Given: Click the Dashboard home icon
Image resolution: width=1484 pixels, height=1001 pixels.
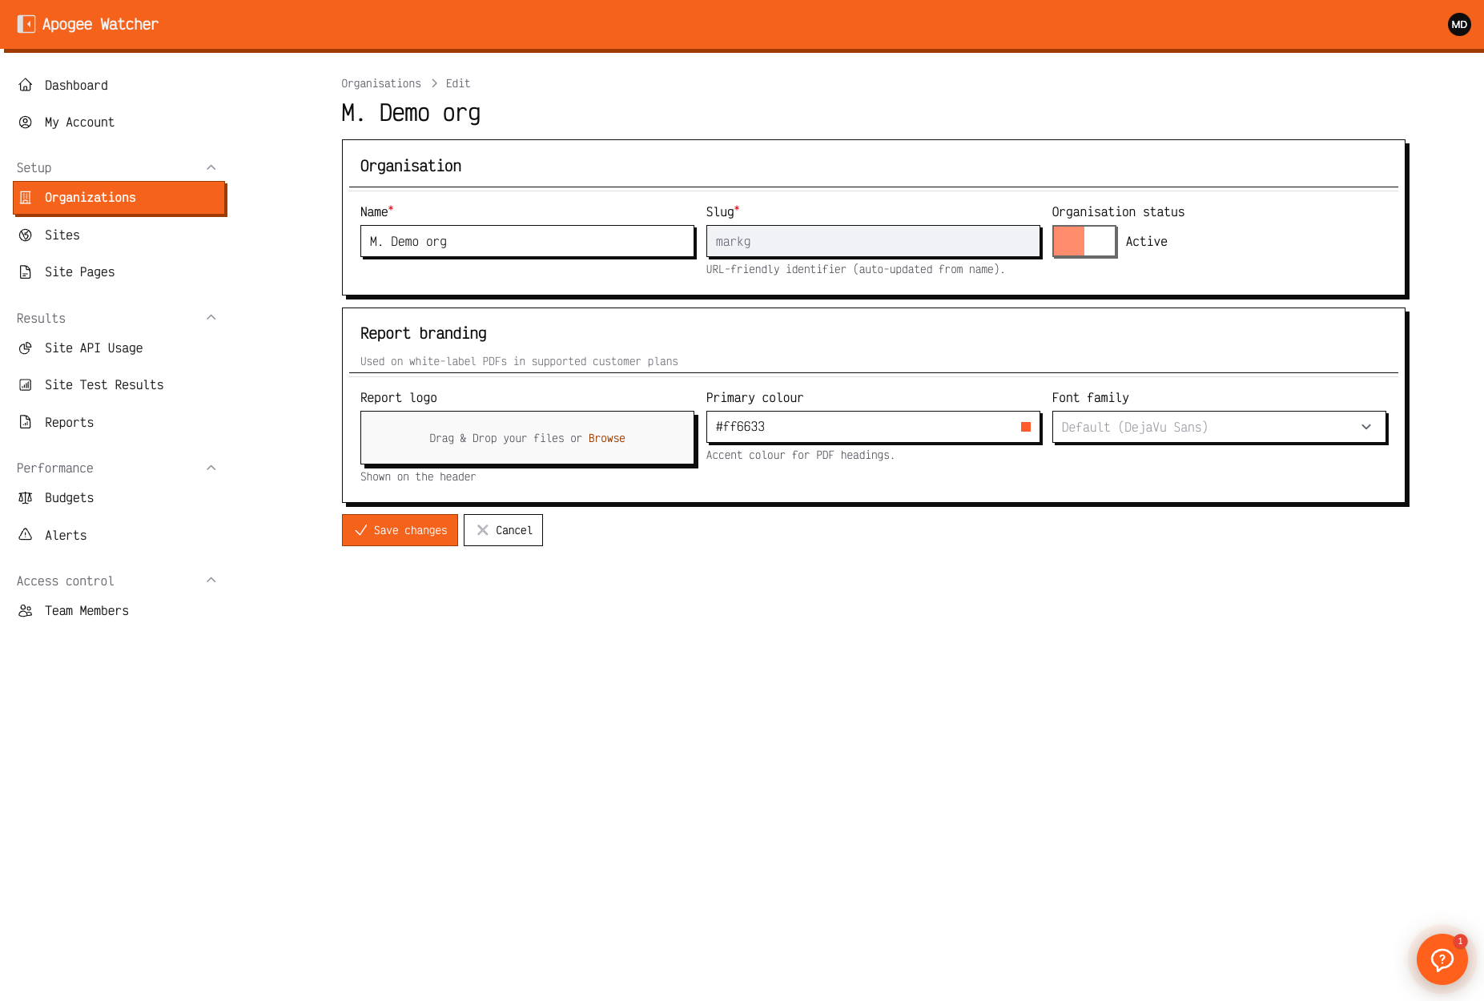Looking at the screenshot, I should pos(26,85).
